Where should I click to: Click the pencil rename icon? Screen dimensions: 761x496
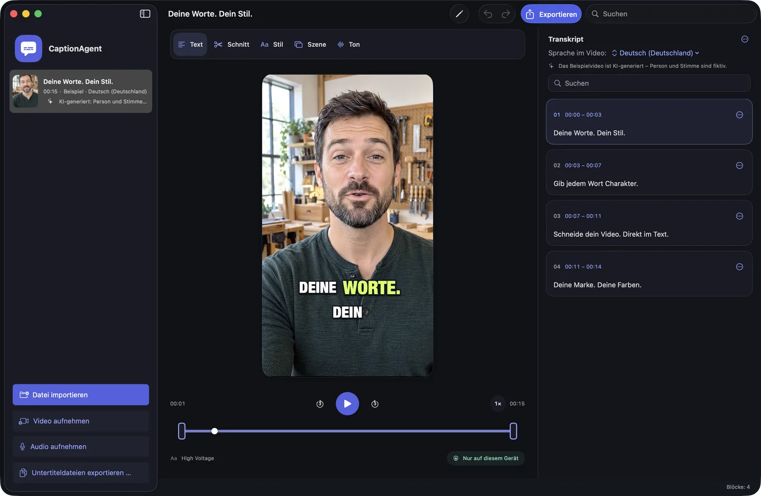459,14
